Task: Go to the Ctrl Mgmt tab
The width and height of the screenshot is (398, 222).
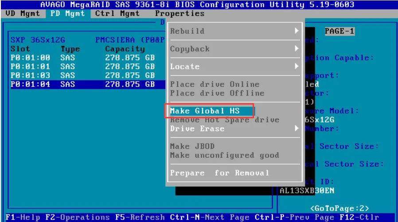Action: tap(117, 13)
